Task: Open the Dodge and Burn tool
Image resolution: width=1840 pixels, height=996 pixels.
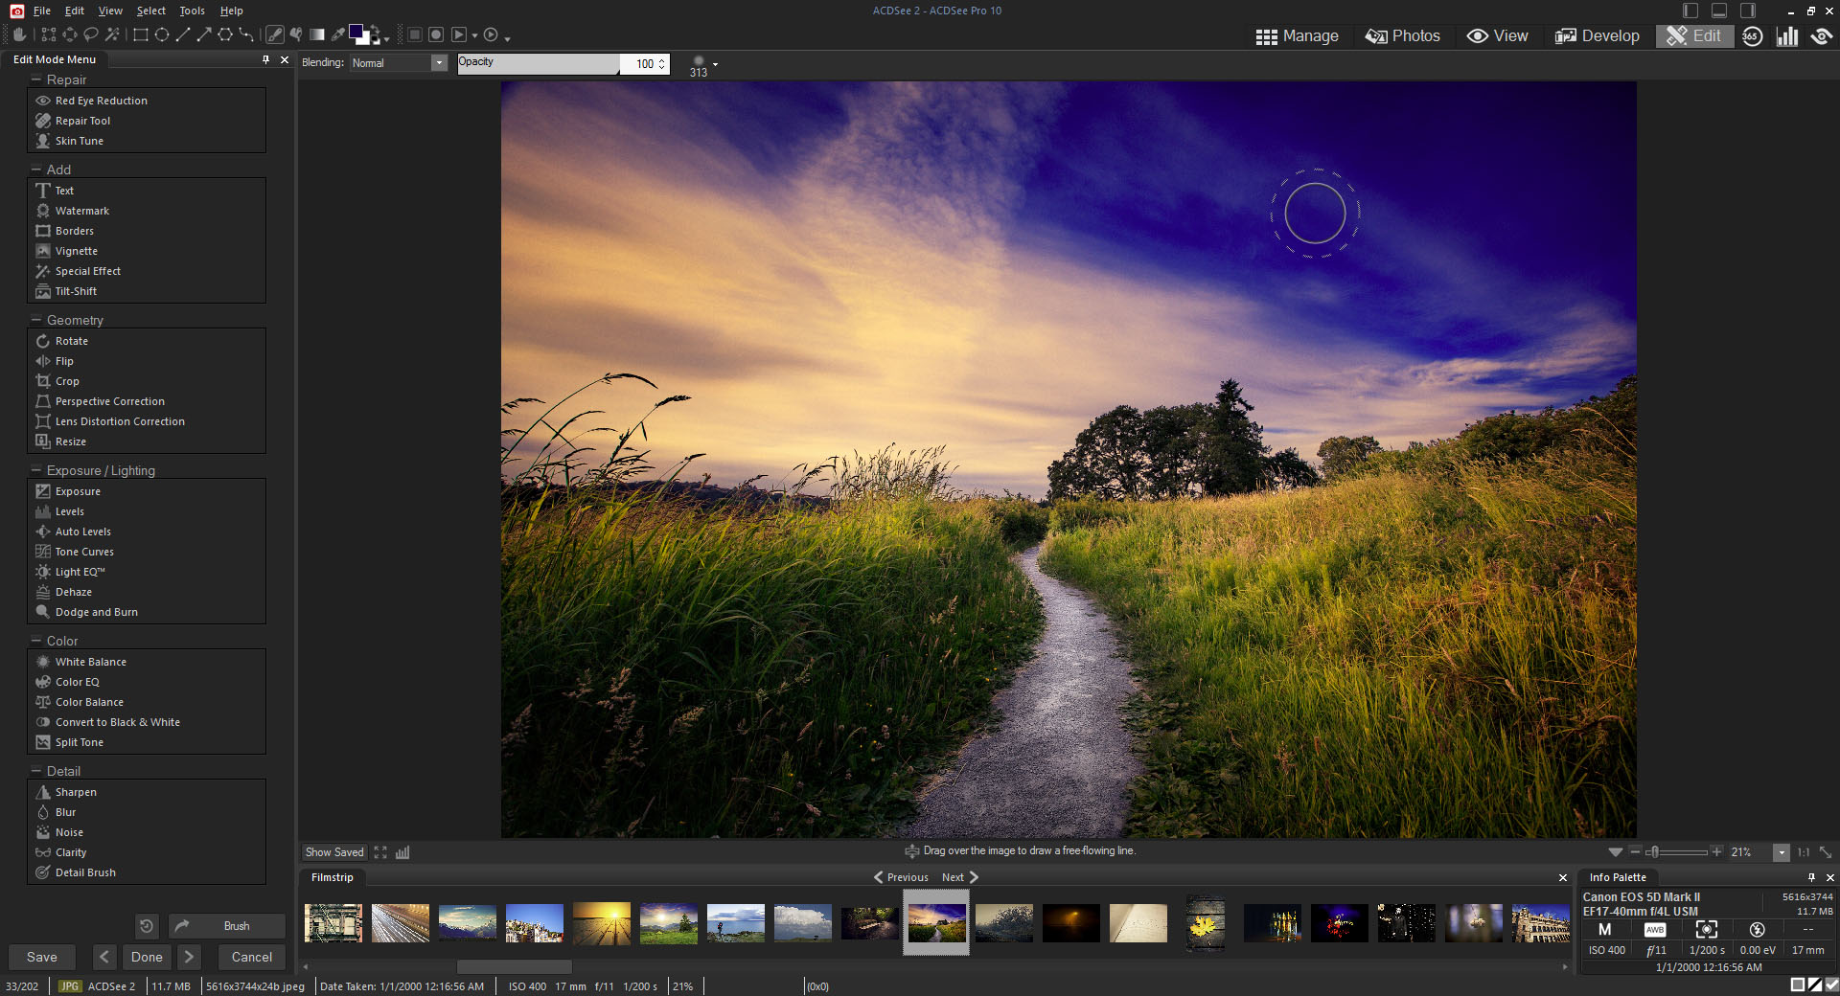Action: click(96, 612)
